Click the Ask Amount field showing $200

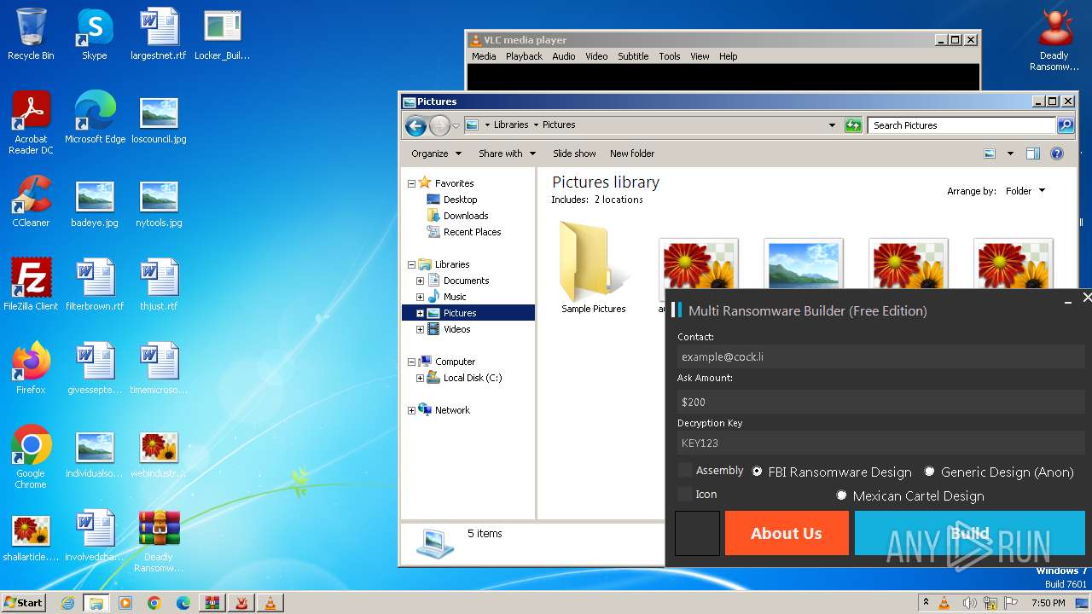881,401
